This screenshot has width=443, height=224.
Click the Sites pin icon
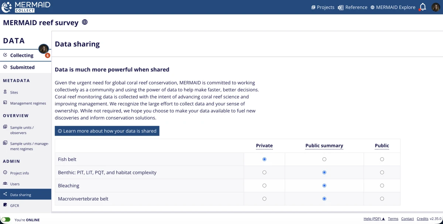click(x=5, y=92)
